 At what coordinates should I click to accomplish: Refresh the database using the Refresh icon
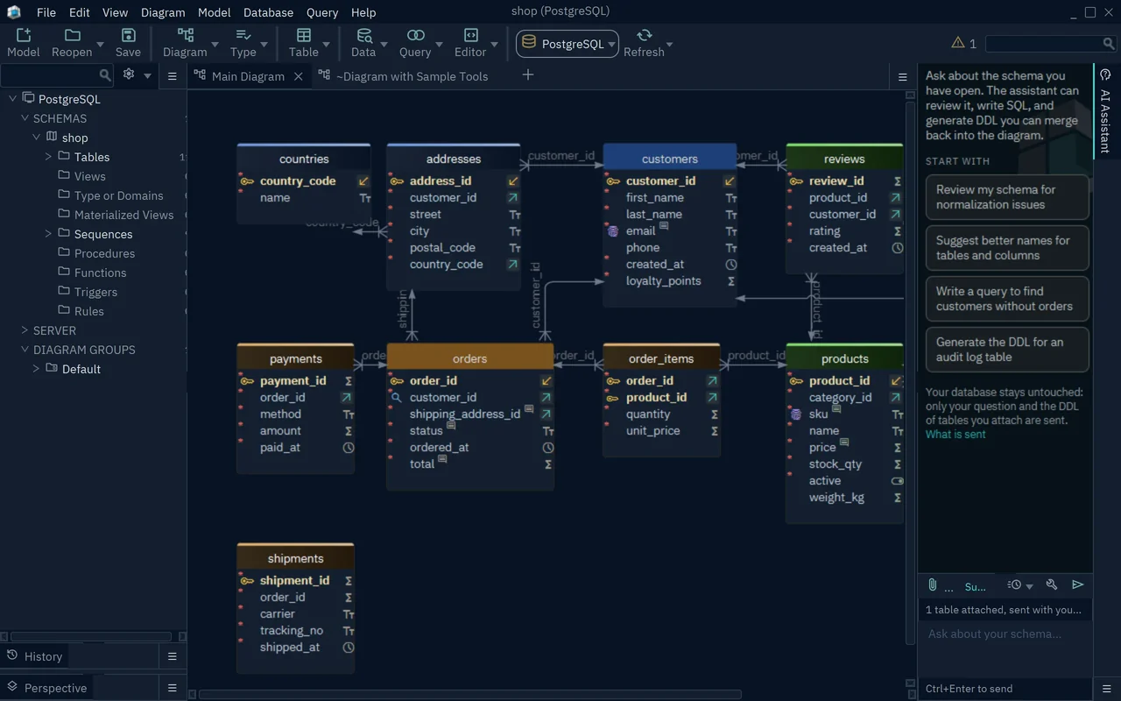click(x=645, y=35)
